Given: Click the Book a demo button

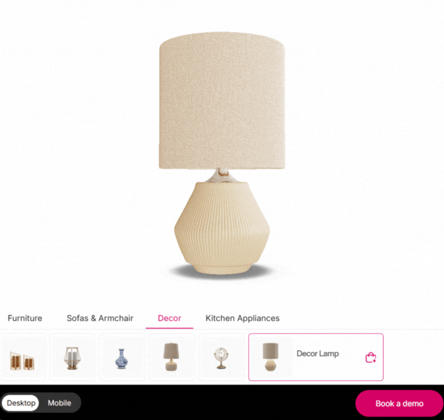Looking at the screenshot, I should (399, 404).
